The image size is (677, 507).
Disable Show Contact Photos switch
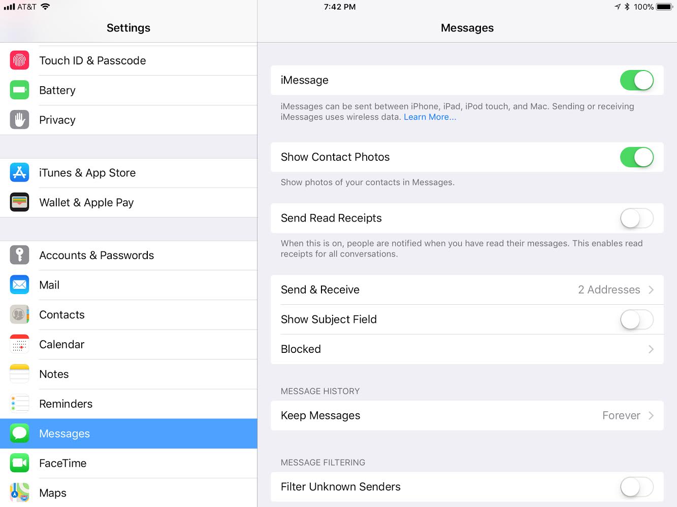click(x=637, y=157)
